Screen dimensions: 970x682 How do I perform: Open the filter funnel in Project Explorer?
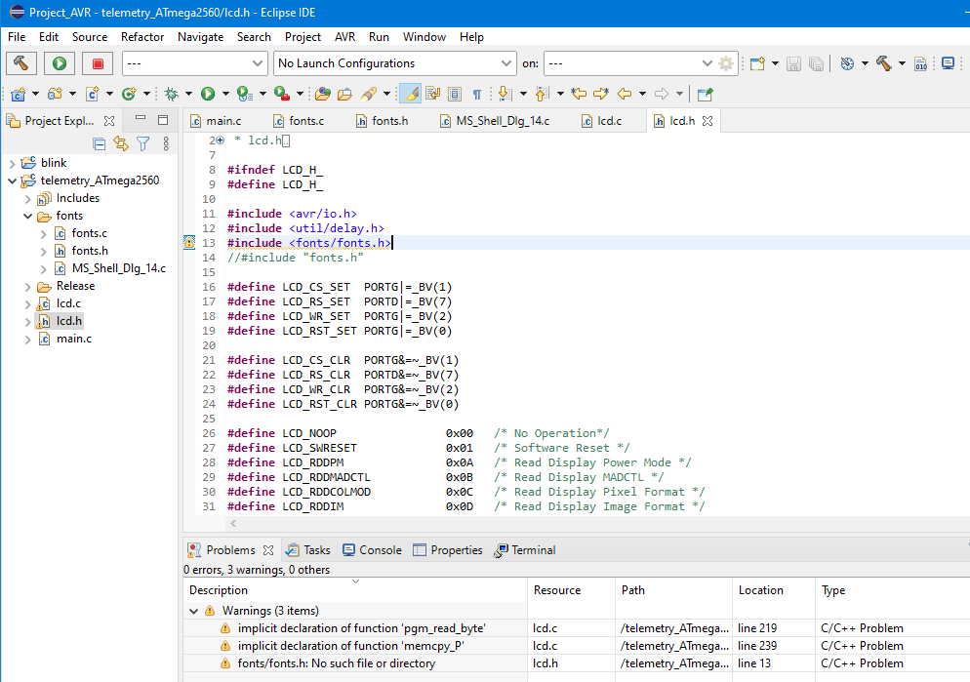click(142, 144)
